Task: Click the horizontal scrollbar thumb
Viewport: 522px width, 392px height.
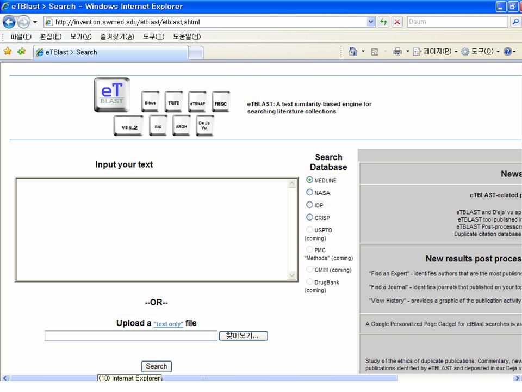Action: click(x=204, y=378)
